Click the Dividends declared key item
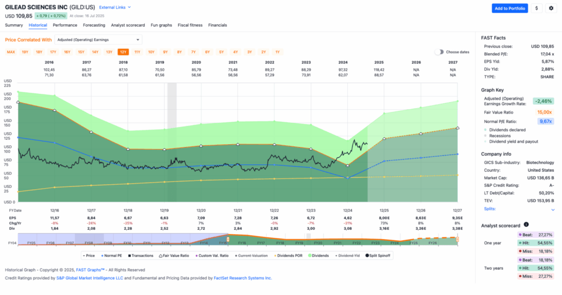The image size is (562, 295). (x=507, y=130)
